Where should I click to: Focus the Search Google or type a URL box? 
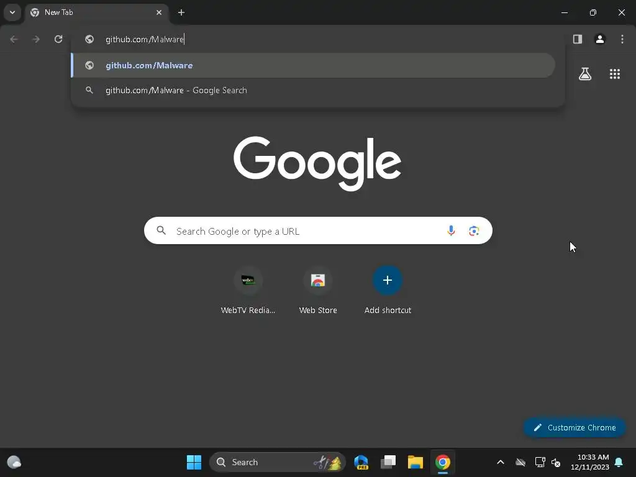(318, 231)
